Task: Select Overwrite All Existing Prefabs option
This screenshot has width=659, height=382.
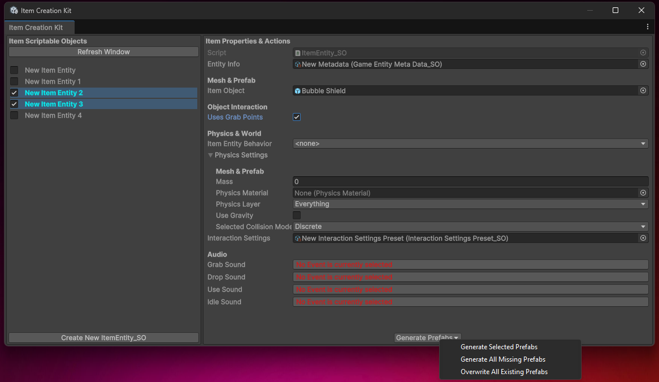Action: (505, 371)
